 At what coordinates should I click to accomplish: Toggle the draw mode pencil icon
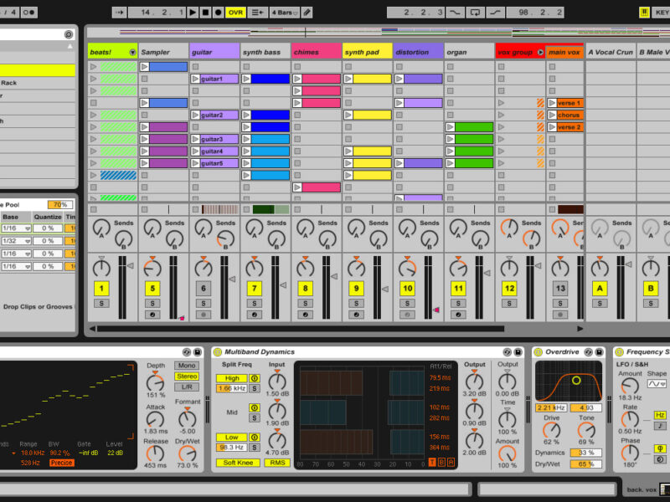click(x=307, y=13)
